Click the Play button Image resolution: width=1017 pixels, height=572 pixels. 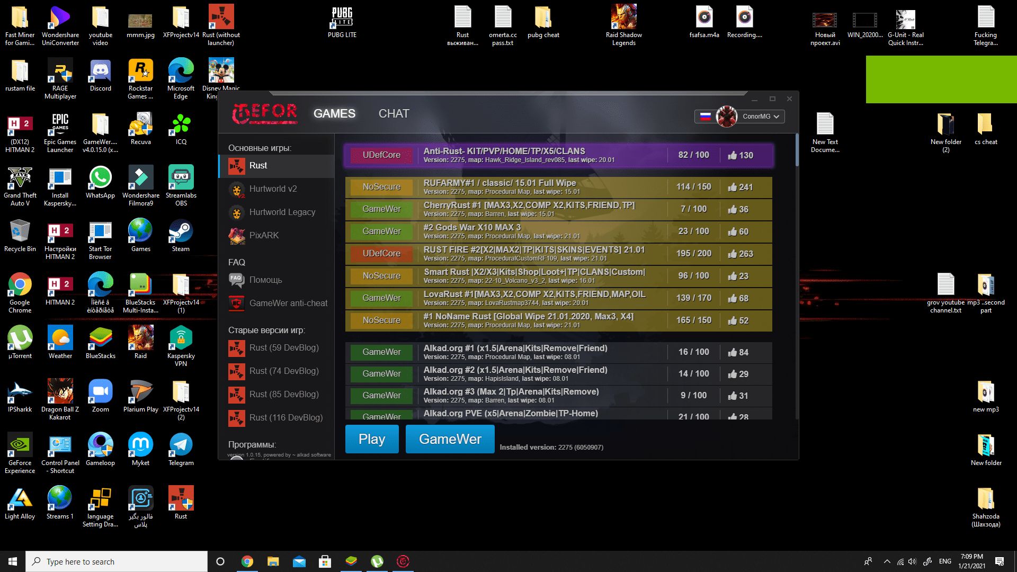click(x=372, y=439)
